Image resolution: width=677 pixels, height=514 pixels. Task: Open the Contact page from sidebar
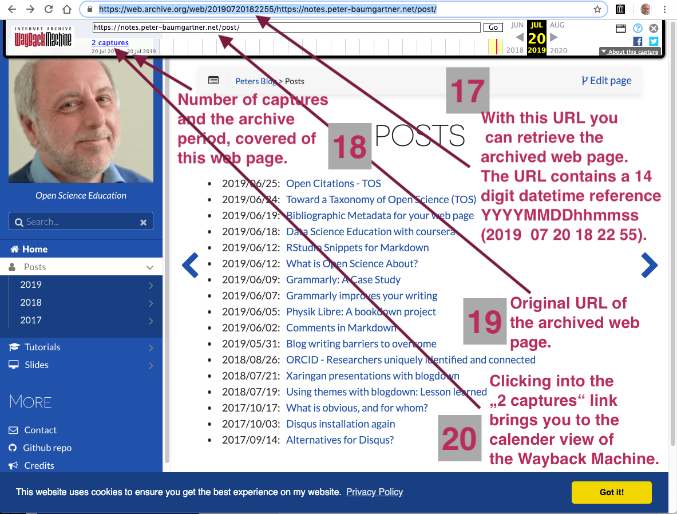[x=40, y=430]
